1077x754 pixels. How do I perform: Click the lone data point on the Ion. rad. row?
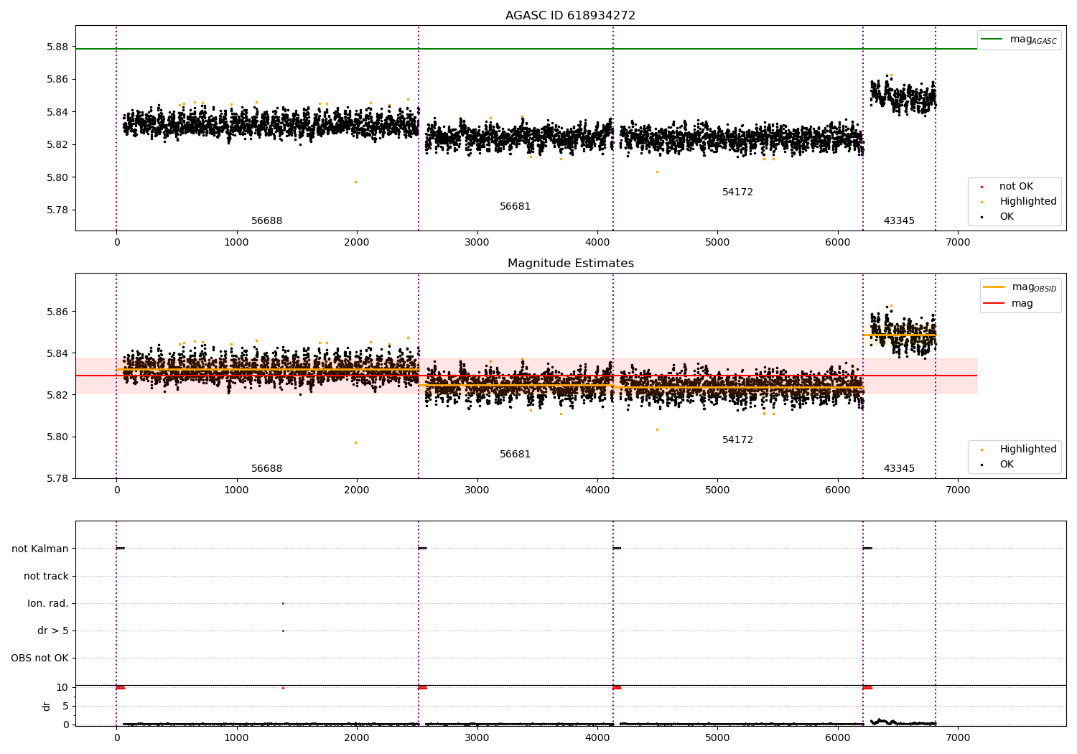click(283, 603)
